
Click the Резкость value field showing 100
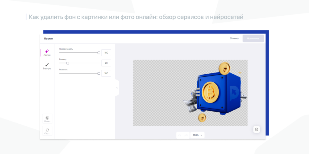tap(106, 73)
